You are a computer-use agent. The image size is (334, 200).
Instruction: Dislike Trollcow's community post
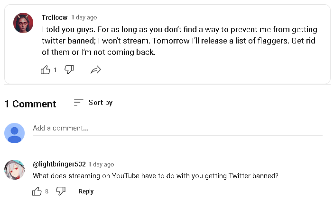click(69, 70)
